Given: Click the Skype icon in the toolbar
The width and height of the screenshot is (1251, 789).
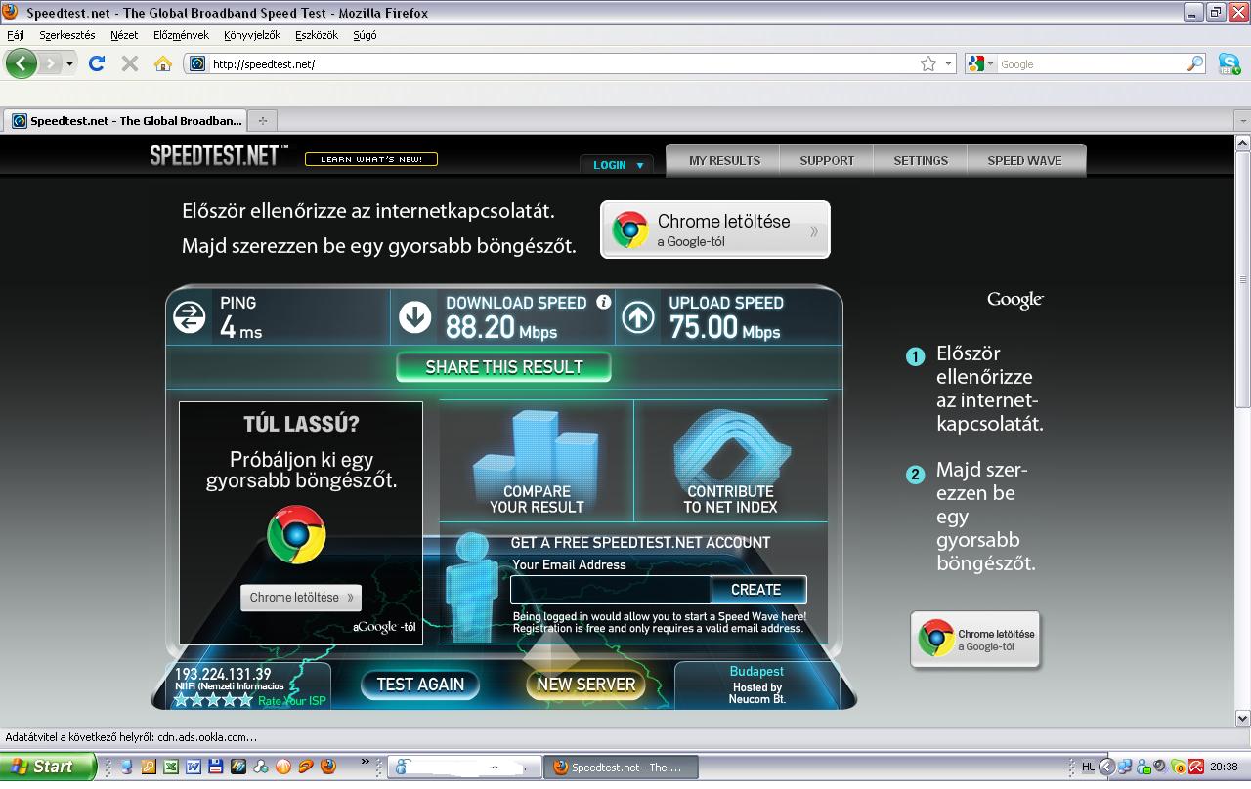Looking at the screenshot, I should click(1229, 63).
